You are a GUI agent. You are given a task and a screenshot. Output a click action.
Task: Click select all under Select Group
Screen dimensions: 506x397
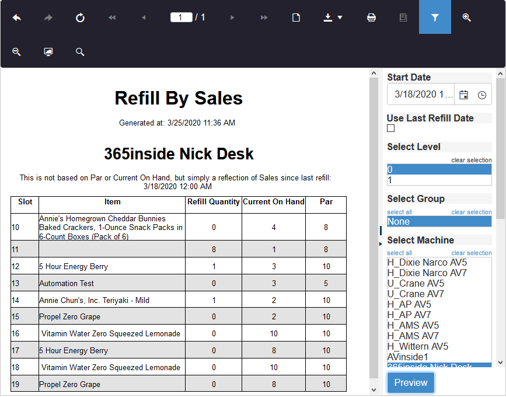[x=400, y=212]
